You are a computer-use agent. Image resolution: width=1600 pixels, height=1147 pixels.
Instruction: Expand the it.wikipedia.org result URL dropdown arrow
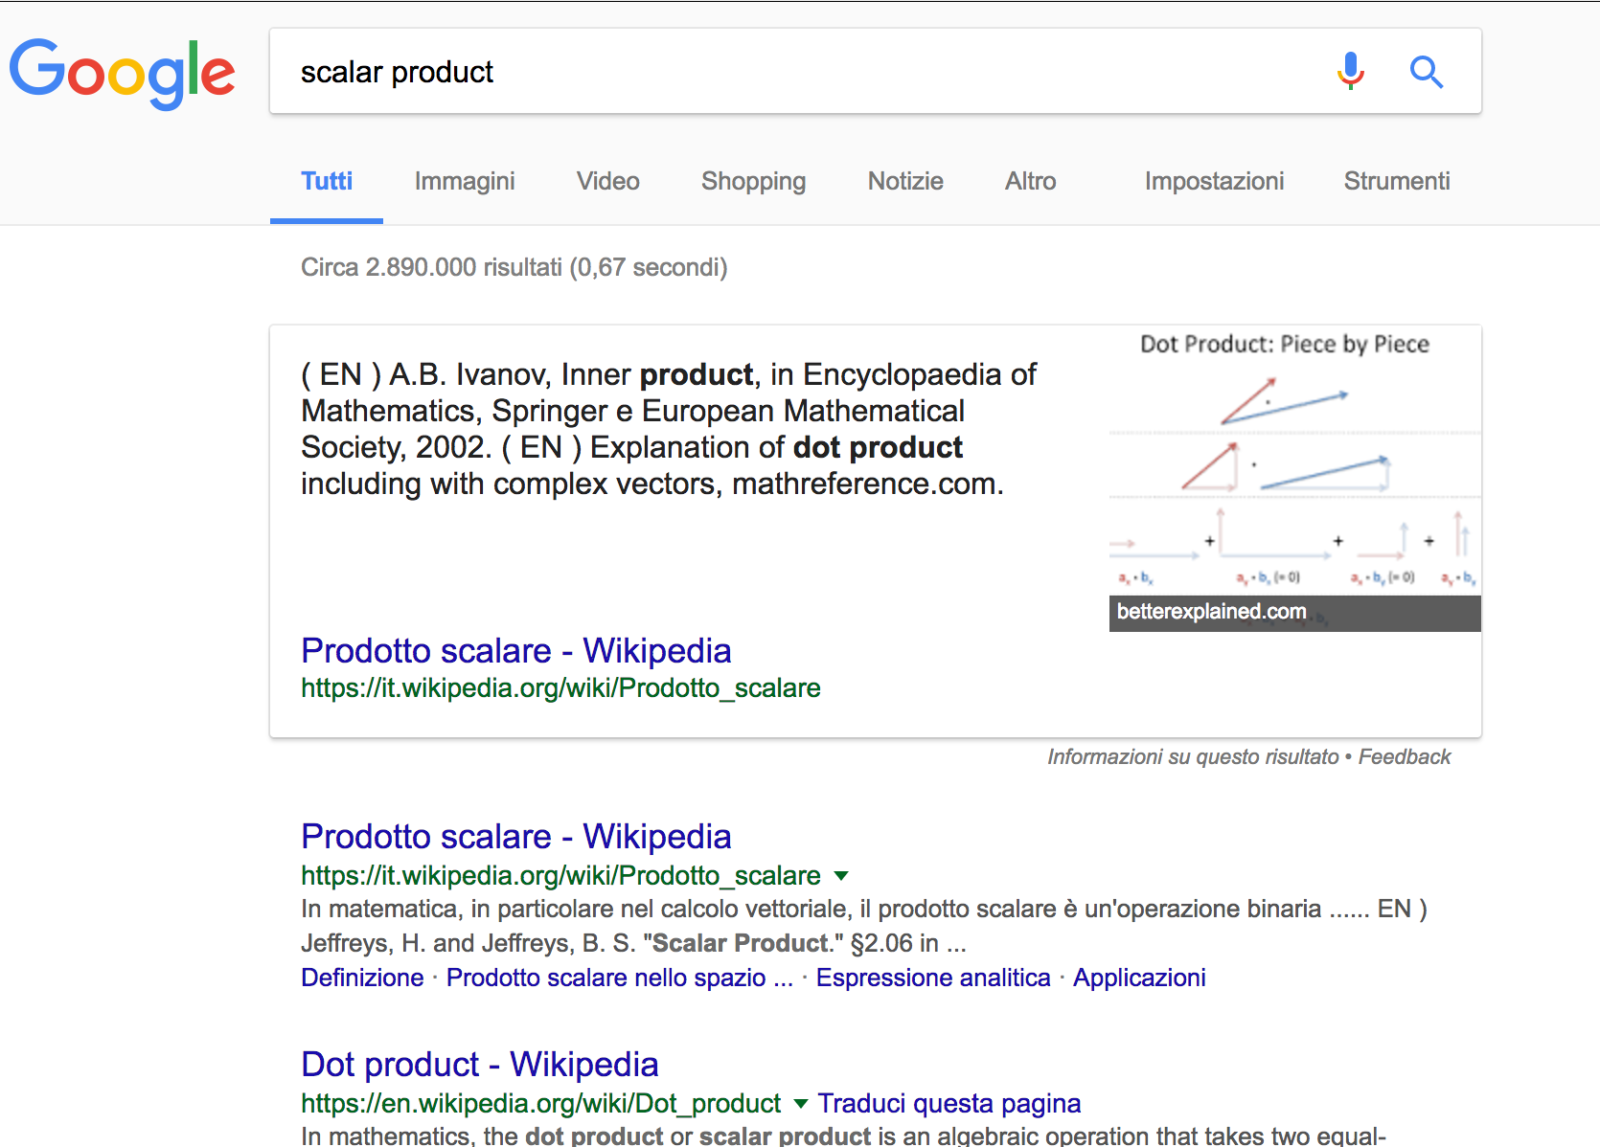pyautogui.click(x=841, y=876)
